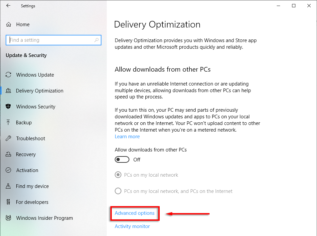Image resolution: width=317 pixels, height=236 pixels.
Task: Navigate to Windows Insider Program
Action: (x=44, y=218)
